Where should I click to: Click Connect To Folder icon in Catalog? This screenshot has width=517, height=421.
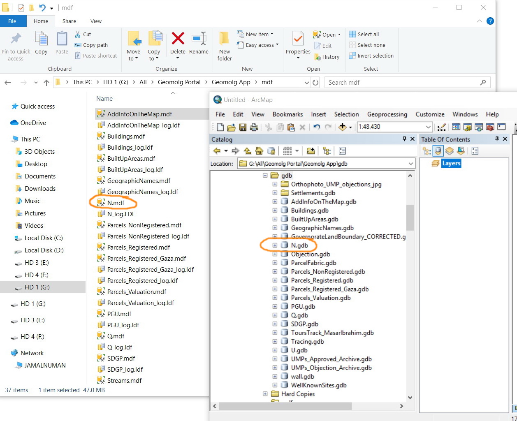311,151
